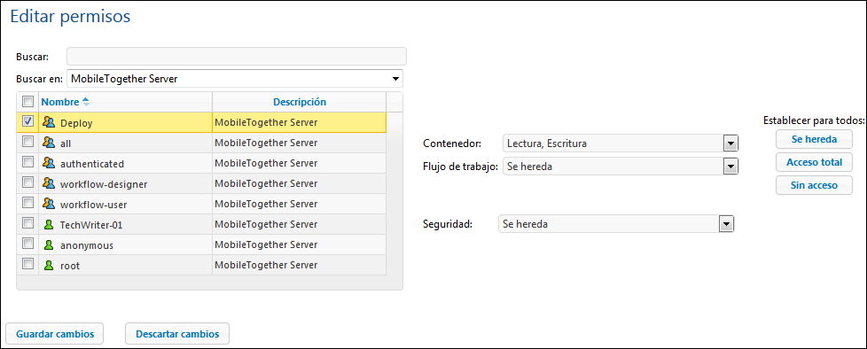The width and height of the screenshot is (867, 349).
Task: Click the TechWriter-01 user icon
Action: point(50,225)
